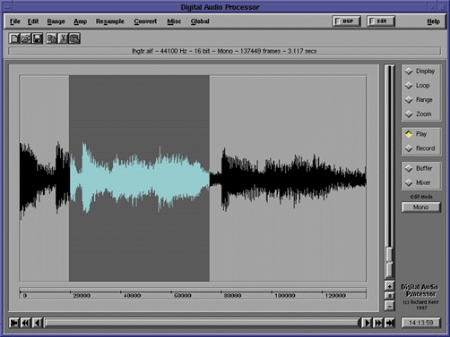Click the Cut scissors icon
The image size is (450, 337).
pos(63,38)
